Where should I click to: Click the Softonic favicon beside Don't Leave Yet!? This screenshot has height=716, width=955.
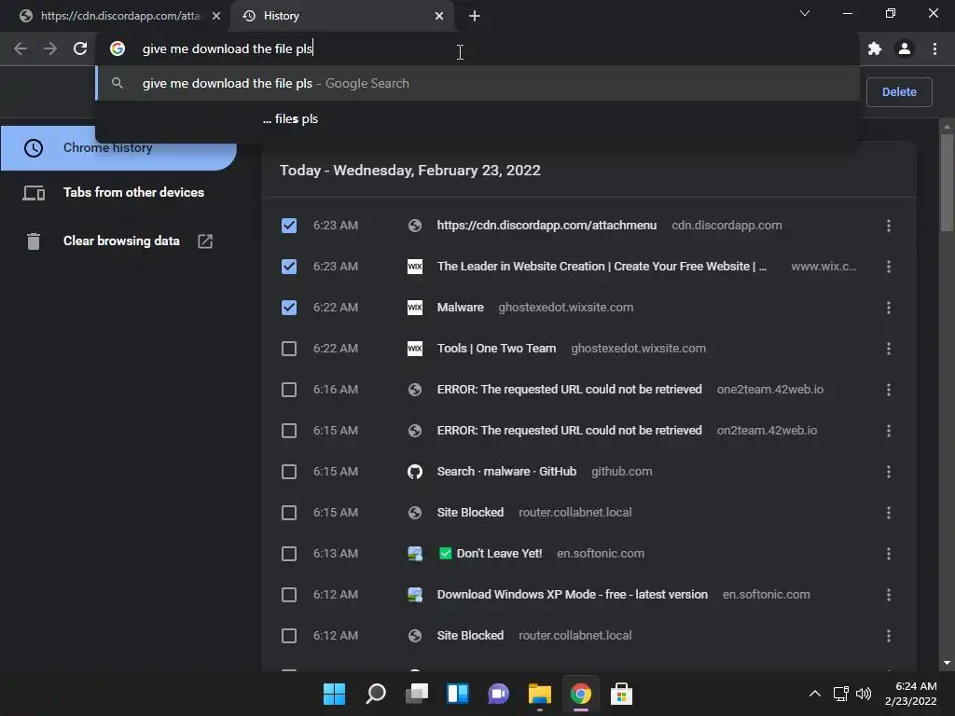pos(415,554)
